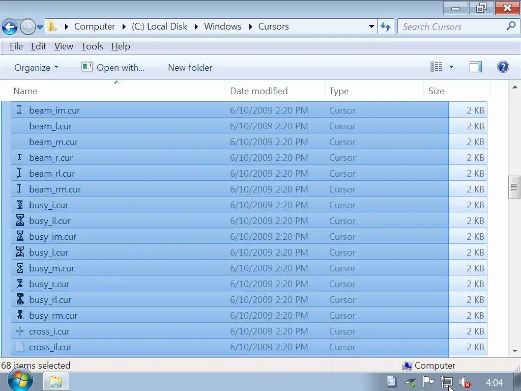Sort by the Name column header

pyautogui.click(x=113, y=91)
